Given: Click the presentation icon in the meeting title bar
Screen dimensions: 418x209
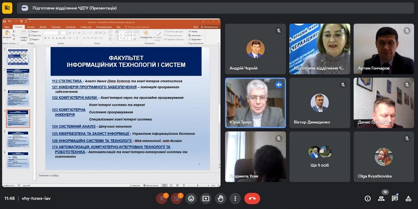Looking at the screenshot, I should pyautogui.click(x=25, y=8).
